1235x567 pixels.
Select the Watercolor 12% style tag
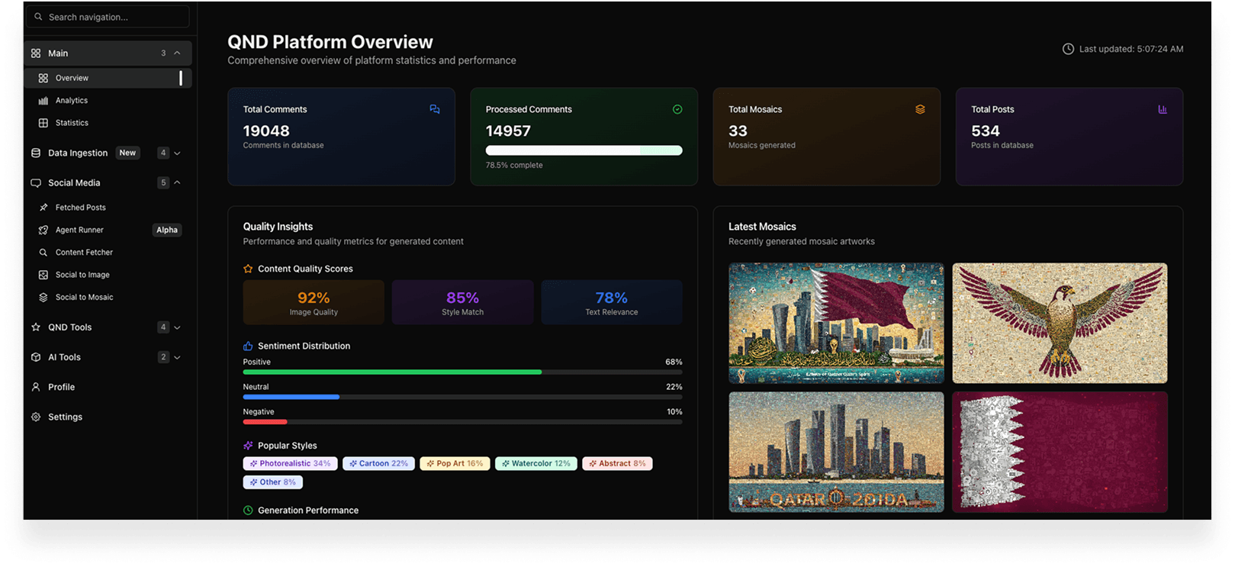click(535, 463)
